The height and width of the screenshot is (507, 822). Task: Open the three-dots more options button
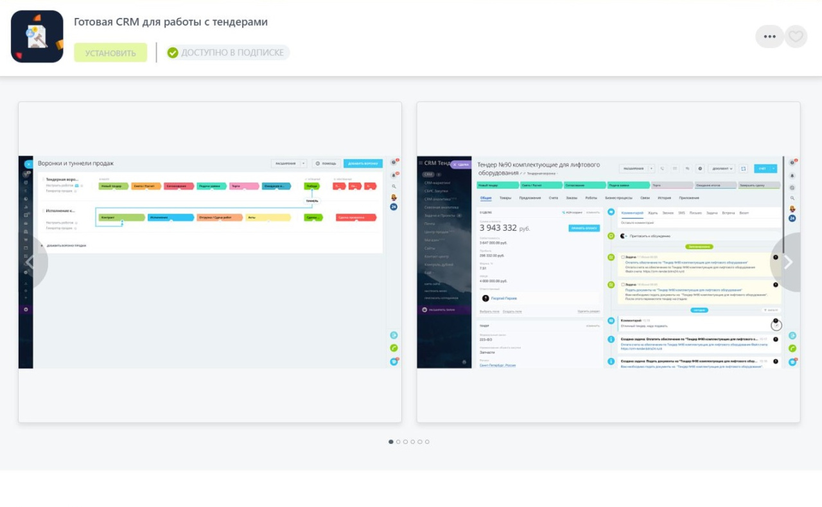(x=769, y=37)
